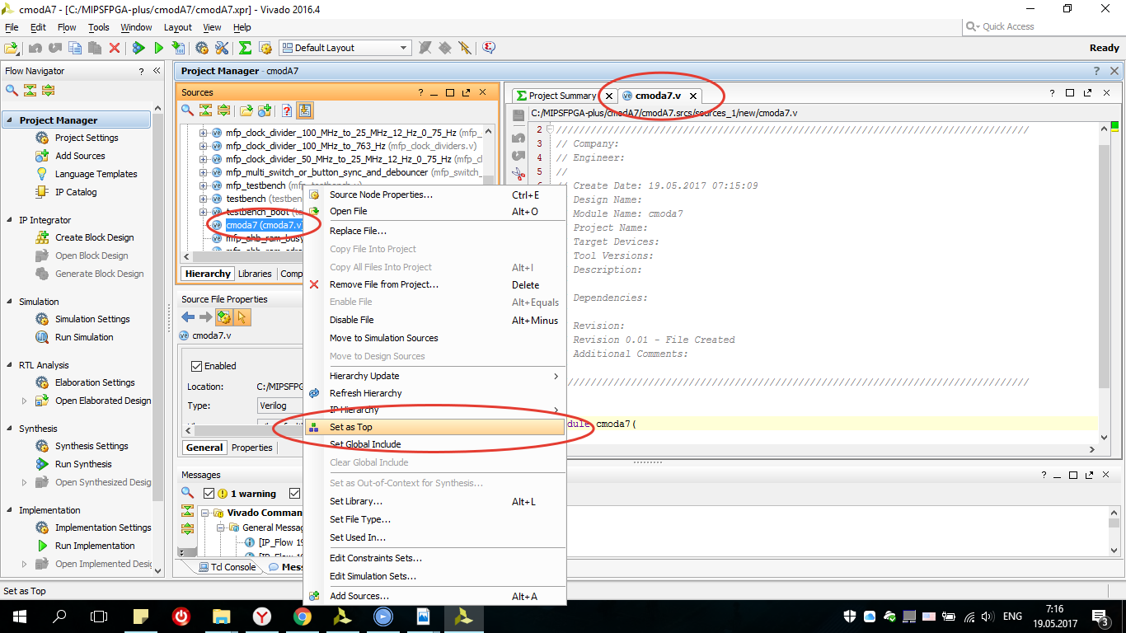The height and width of the screenshot is (633, 1126).
Task: Toggle the checkbox right of 1 warning
Action: tap(295, 494)
